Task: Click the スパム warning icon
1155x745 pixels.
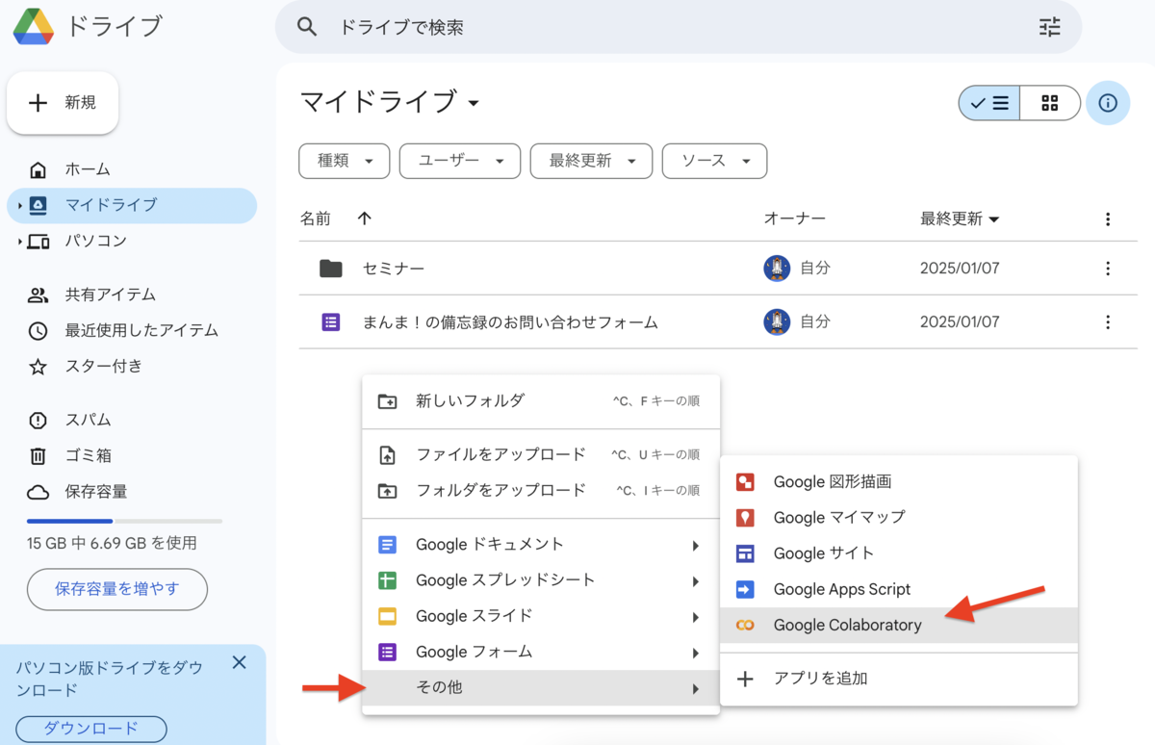Action: pos(38,421)
